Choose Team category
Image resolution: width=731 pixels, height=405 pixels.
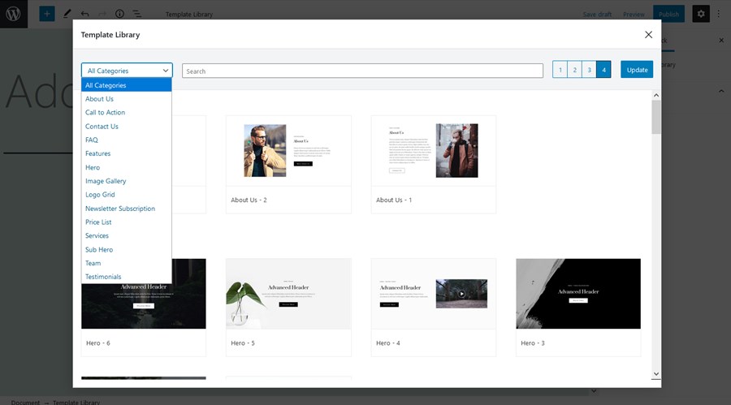click(x=127, y=263)
